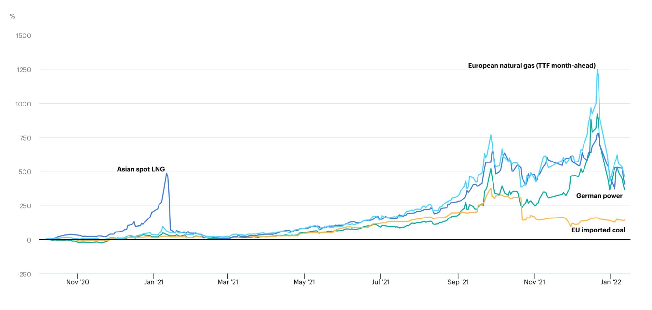
Task: Click the Jan '22 x-axis label
Action: click(x=611, y=282)
